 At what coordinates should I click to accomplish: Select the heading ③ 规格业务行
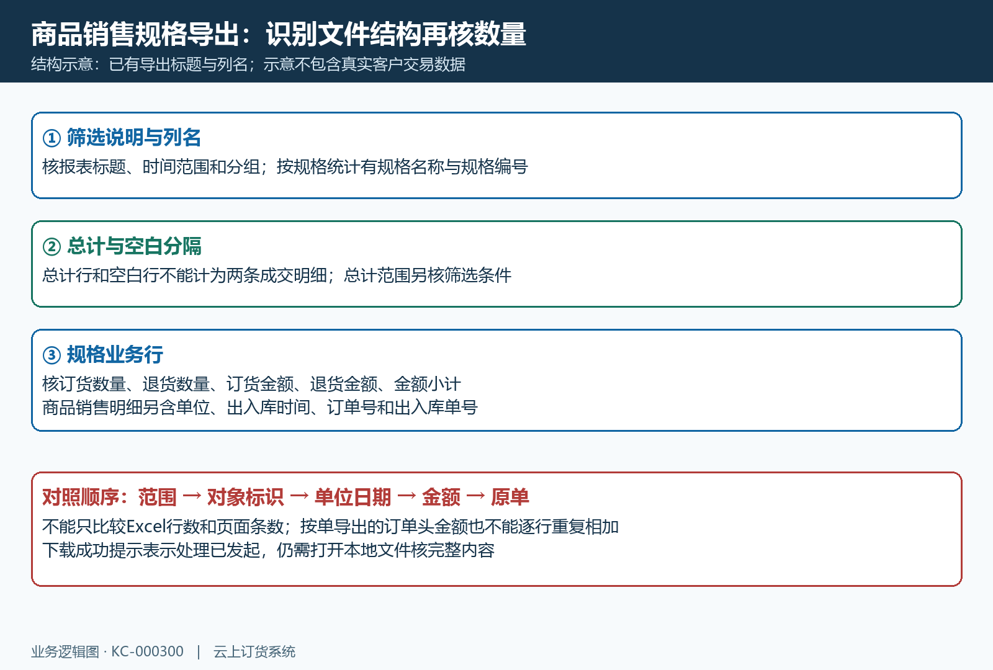(102, 355)
